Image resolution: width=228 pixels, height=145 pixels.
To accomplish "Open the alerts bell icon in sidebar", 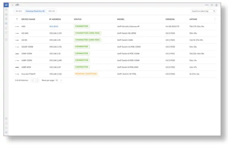I will point(6,123).
